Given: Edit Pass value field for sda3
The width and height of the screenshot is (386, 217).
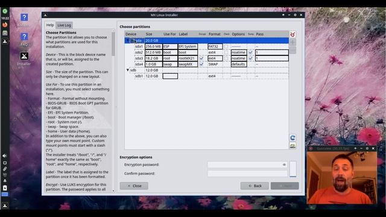Looking at the screenshot, I should [272, 58].
